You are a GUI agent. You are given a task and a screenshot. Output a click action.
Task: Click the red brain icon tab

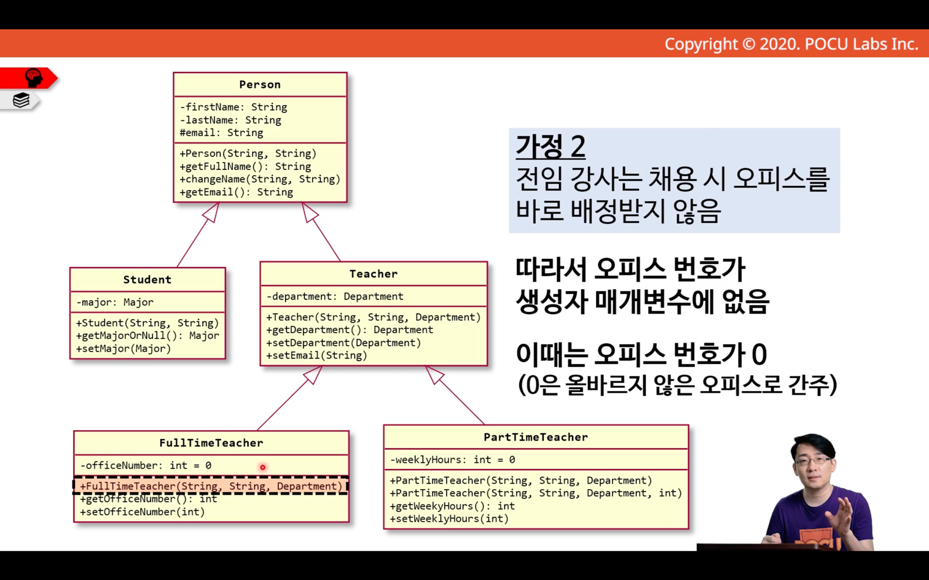click(29, 78)
